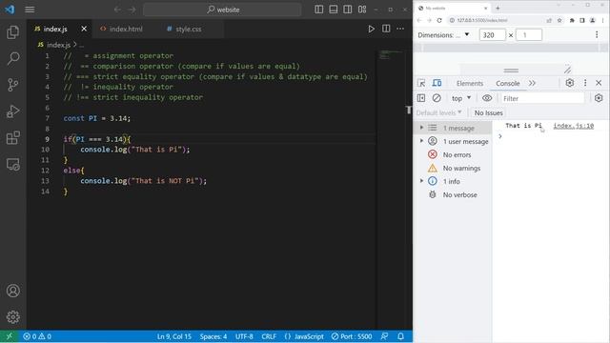Switch to the Elements tab in DevTools
The height and width of the screenshot is (343, 610).
click(x=470, y=83)
